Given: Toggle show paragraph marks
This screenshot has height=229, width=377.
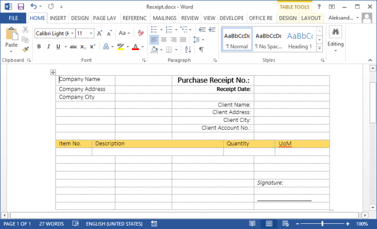Looking at the screenshot, I should (202, 50).
